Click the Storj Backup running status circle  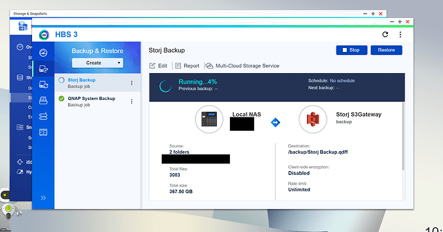pos(61,80)
